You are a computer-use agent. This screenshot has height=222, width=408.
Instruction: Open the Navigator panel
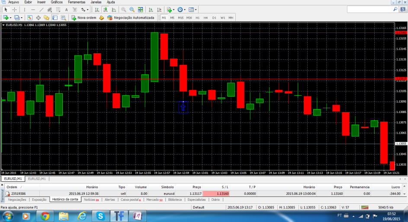click(46, 18)
